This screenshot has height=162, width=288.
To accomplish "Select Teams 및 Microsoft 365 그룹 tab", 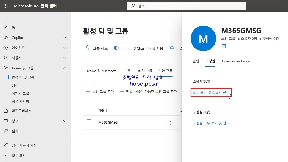I will [109, 71].
